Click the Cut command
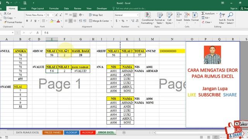Screen dimensions: 248x139 tap(7, 14)
